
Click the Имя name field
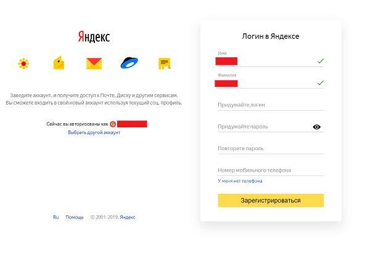271,61
